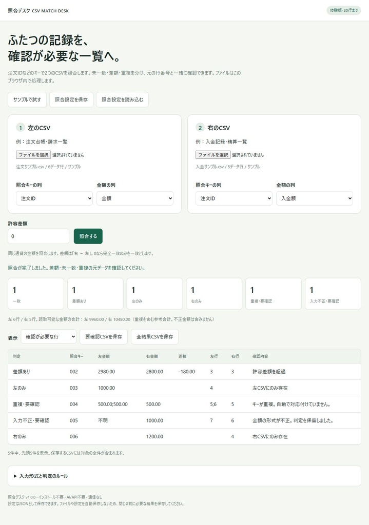Click 左金額 column header

(104, 356)
